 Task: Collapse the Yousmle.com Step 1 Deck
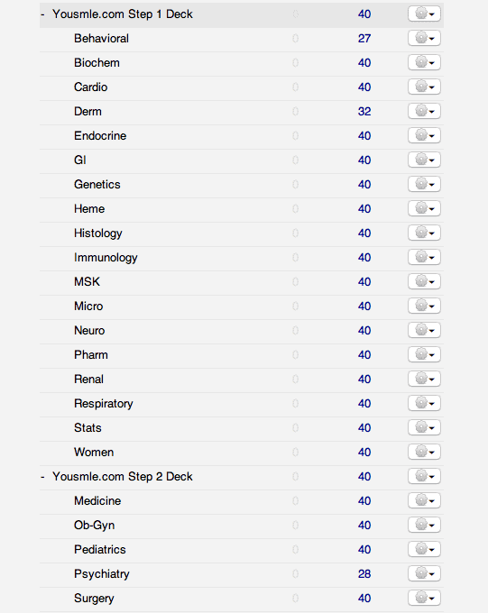click(x=42, y=14)
